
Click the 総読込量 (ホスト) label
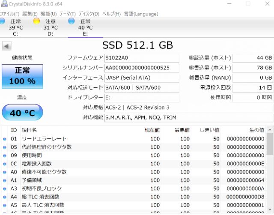coord(210,58)
